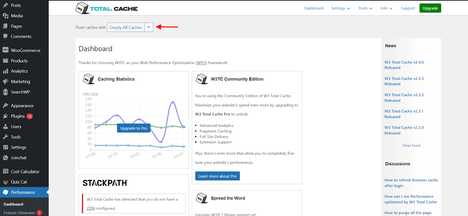This screenshot has width=468, height=216.
Task: Click the Performance cube icon in sidebar
Action: [6, 192]
